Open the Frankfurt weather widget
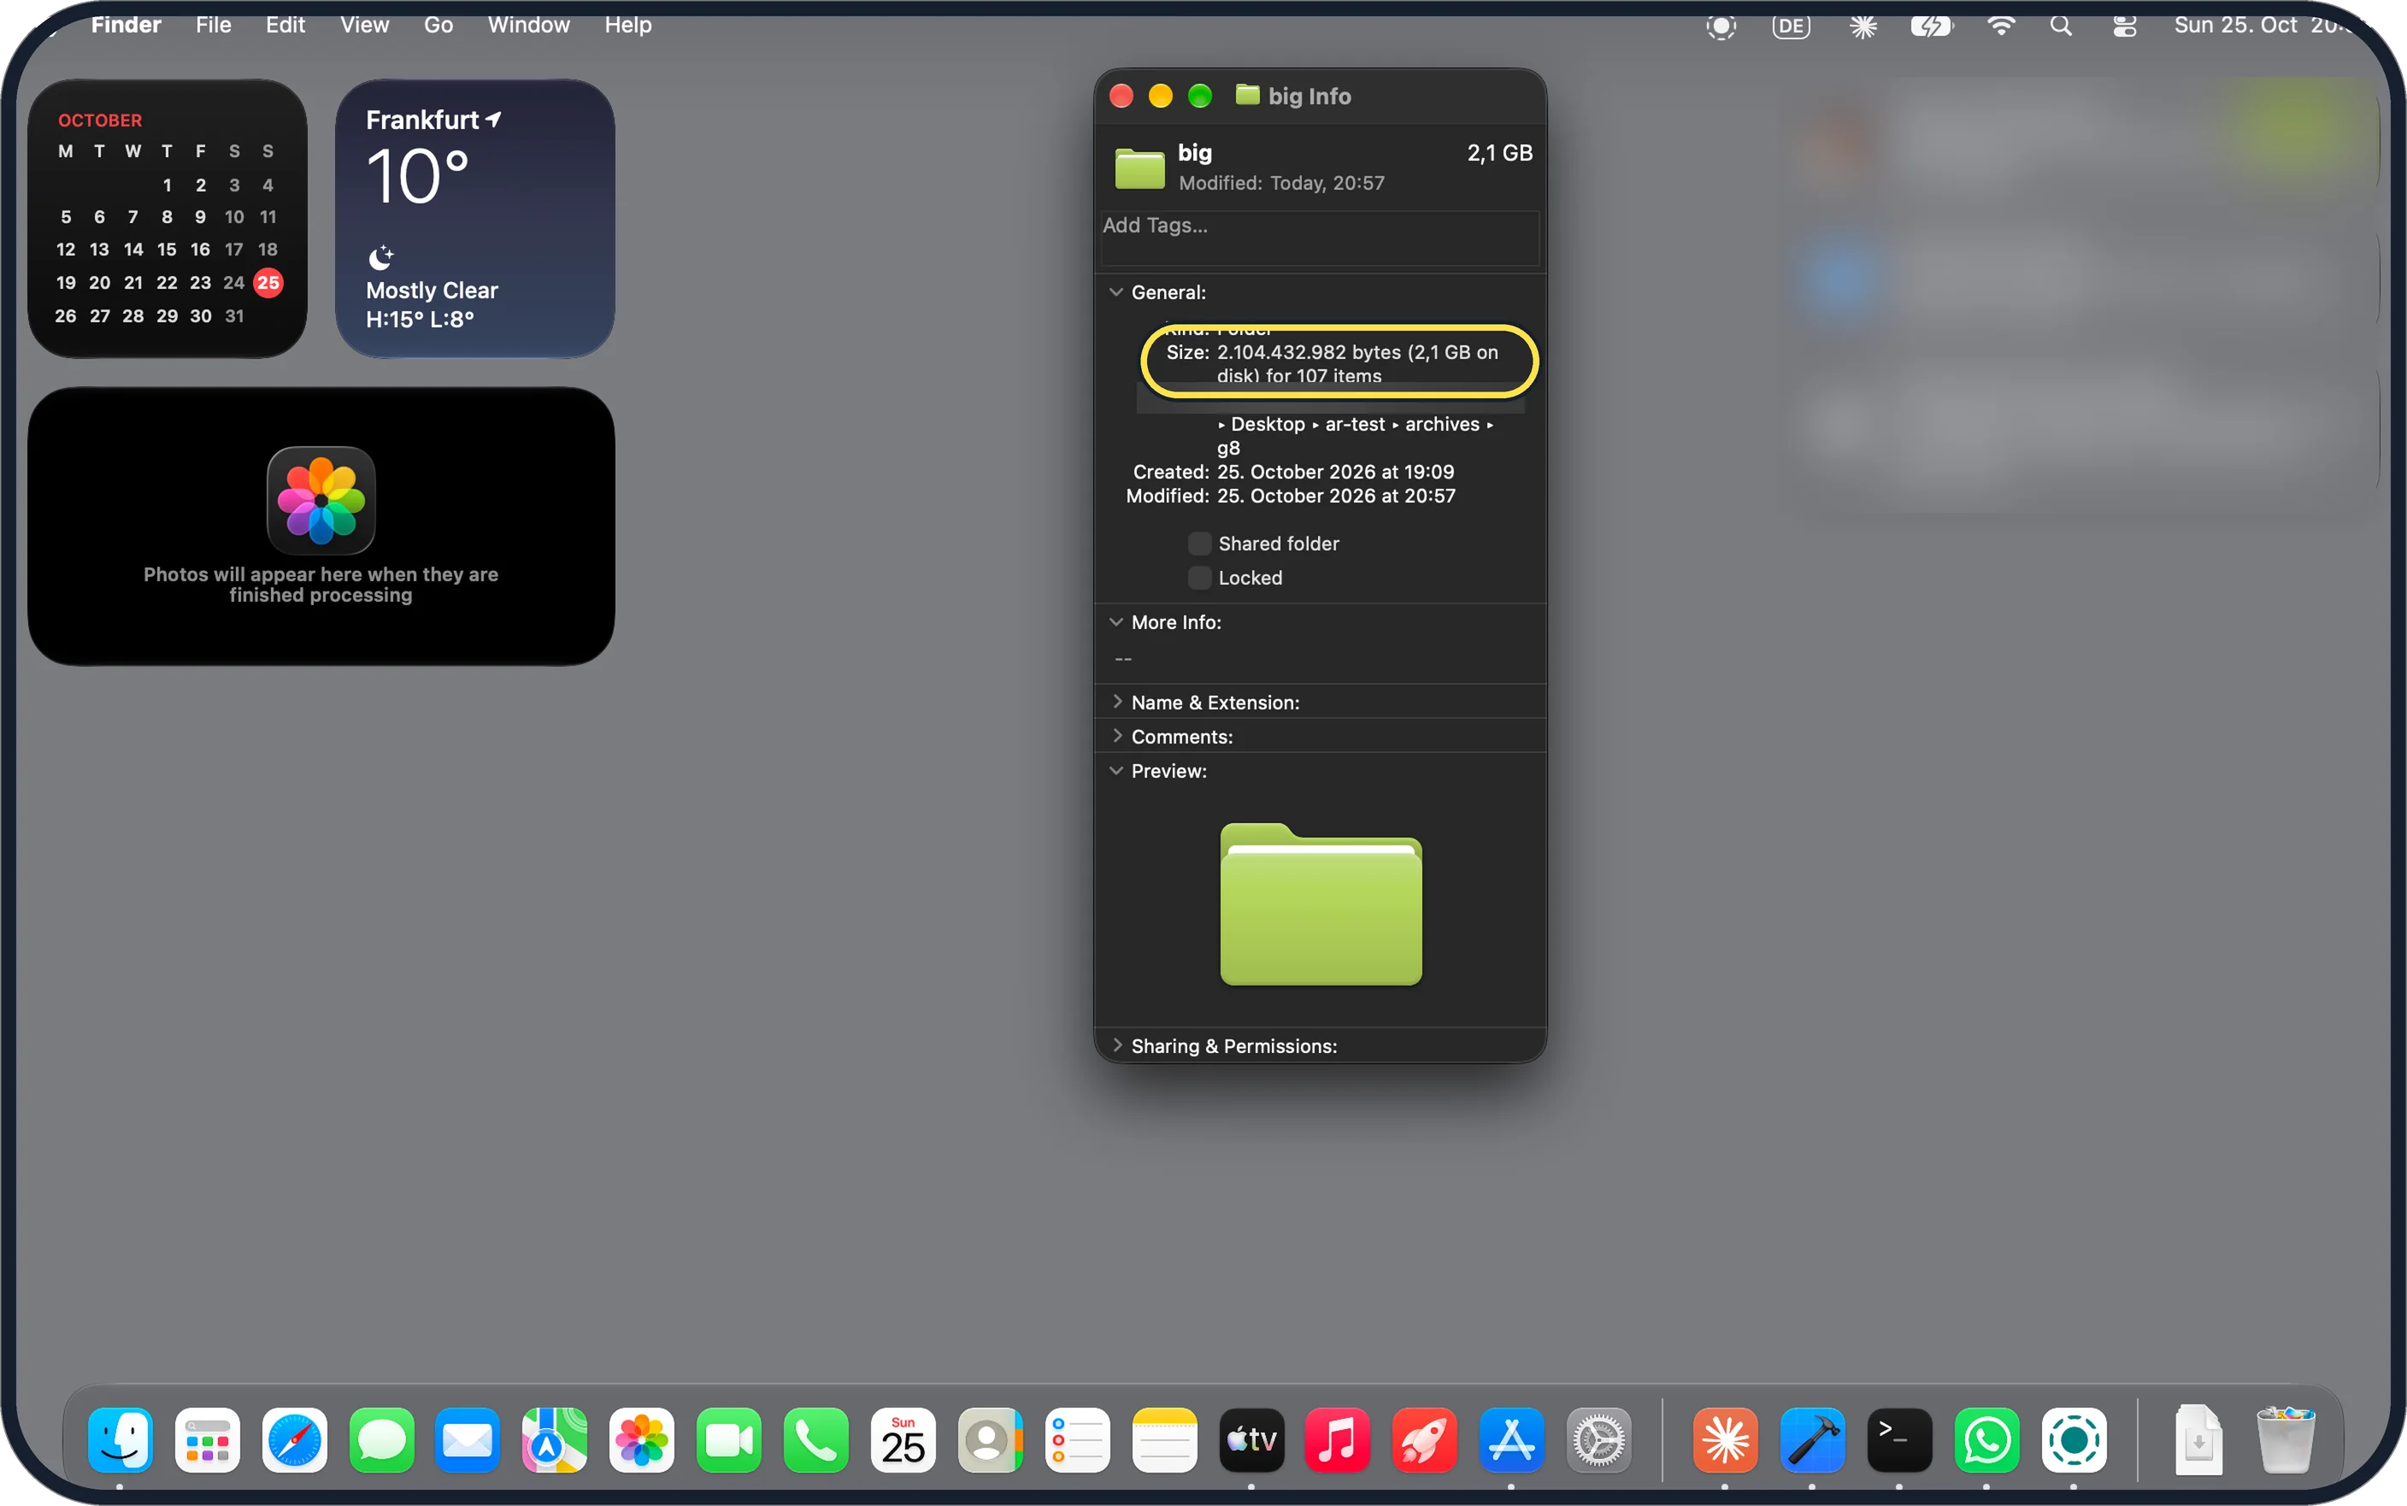This screenshot has width=2407, height=1506. pyautogui.click(x=475, y=218)
